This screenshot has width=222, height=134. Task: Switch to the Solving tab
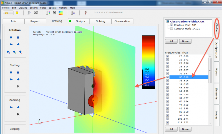coord(100,21)
